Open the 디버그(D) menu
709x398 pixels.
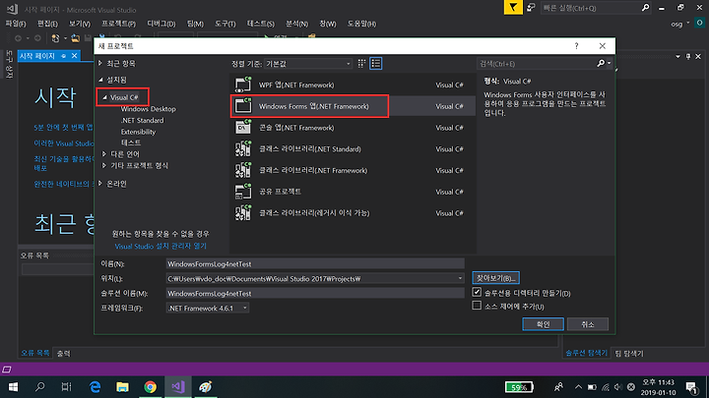pos(161,24)
